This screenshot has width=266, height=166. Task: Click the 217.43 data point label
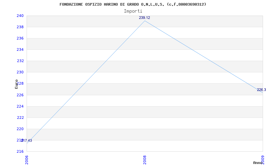[27, 140]
